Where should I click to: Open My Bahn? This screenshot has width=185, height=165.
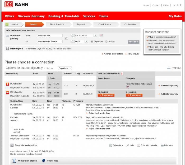tap(175, 16)
